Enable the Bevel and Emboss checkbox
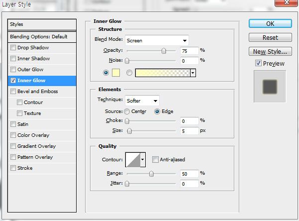Screen dimensions: 299x221 pyautogui.click(x=13, y=91)
